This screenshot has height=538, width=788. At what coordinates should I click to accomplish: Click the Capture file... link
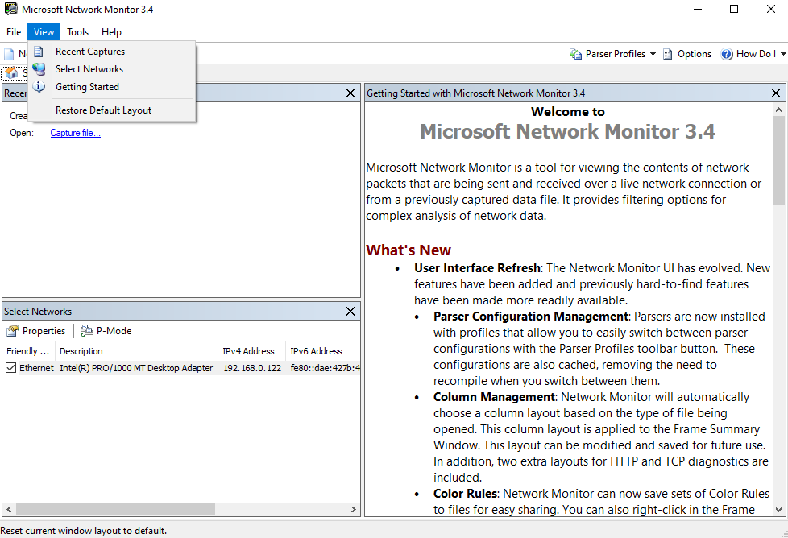click(75, 133)
